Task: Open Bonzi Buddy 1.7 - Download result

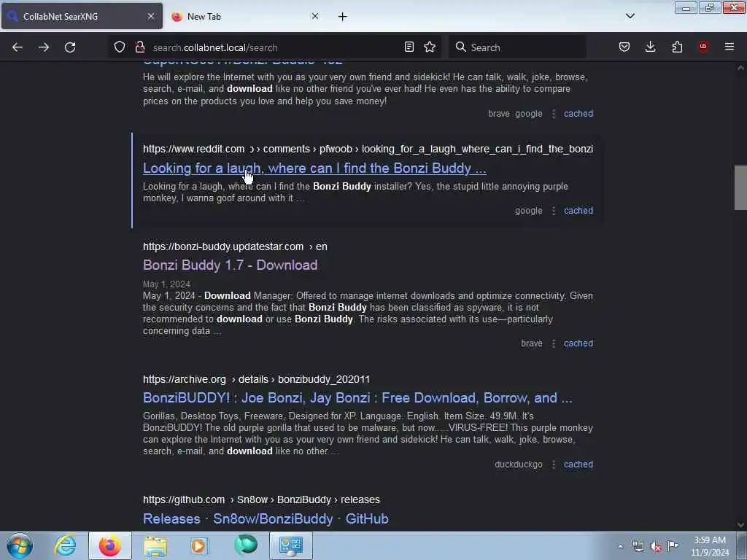Action: (230, 265)
